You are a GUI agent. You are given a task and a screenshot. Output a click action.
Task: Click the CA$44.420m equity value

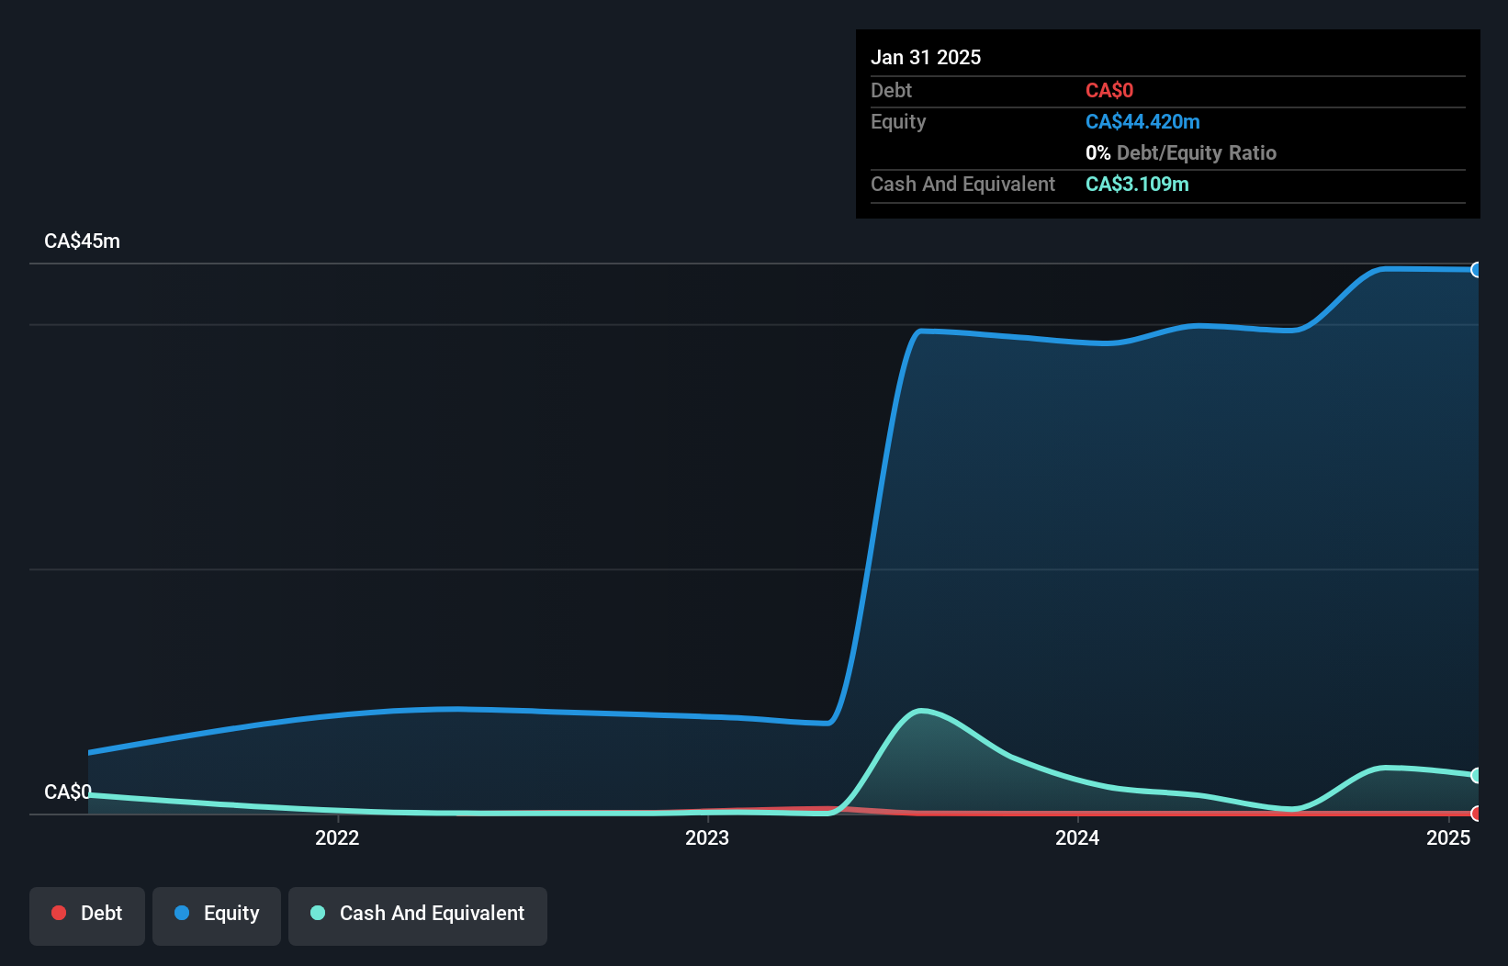(1142, 121)
